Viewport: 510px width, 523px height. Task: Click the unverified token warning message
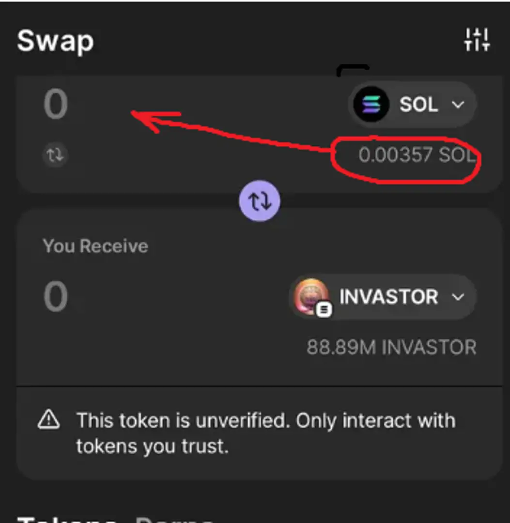265,432
